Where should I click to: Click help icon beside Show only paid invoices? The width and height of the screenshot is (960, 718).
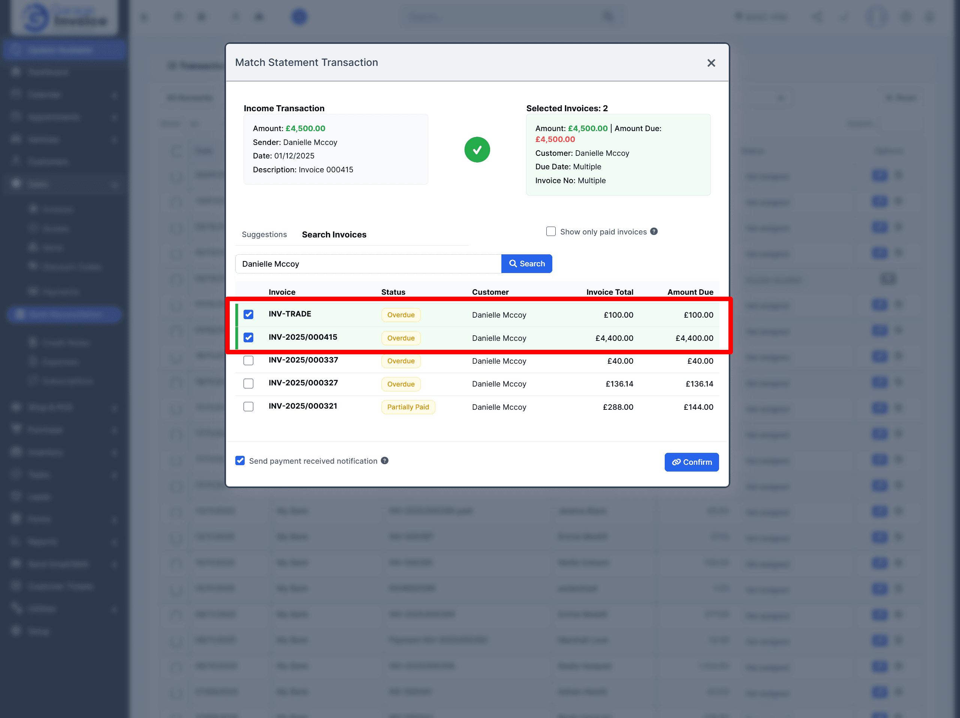tap(654, 232)
